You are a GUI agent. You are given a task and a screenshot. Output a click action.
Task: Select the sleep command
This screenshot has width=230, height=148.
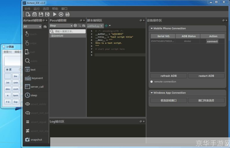[31, 95]
